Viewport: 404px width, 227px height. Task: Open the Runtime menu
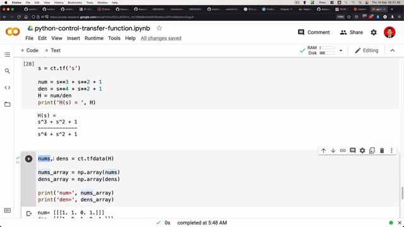(94, 38)
